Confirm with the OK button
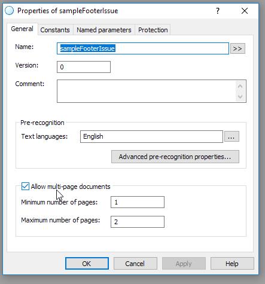This screenshot has width=265, height=284. [87, 264]
